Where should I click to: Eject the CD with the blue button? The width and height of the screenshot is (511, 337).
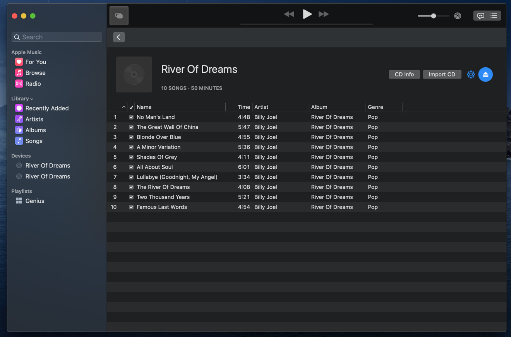485,74
